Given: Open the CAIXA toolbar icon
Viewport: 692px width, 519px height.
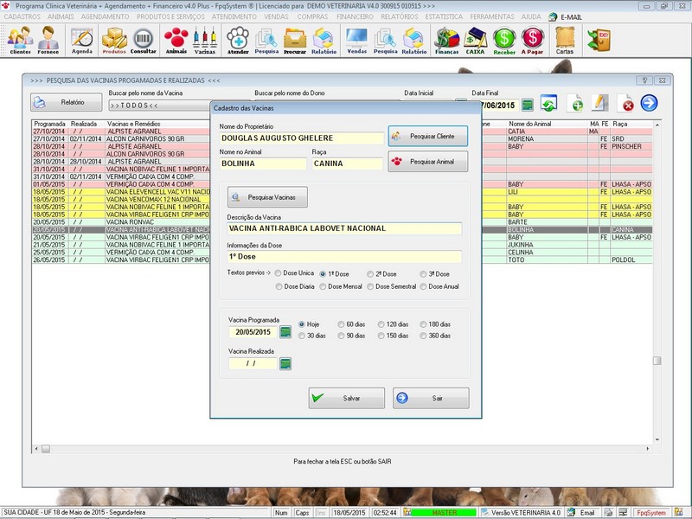Looking at the screenshot, I should click(475, 40).
